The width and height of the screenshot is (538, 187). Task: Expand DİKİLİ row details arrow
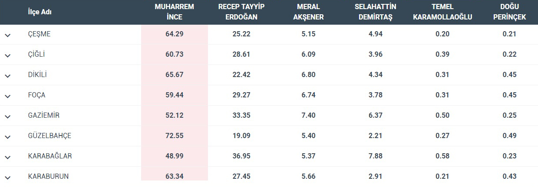pyautogui.click(x=7, y=76)
